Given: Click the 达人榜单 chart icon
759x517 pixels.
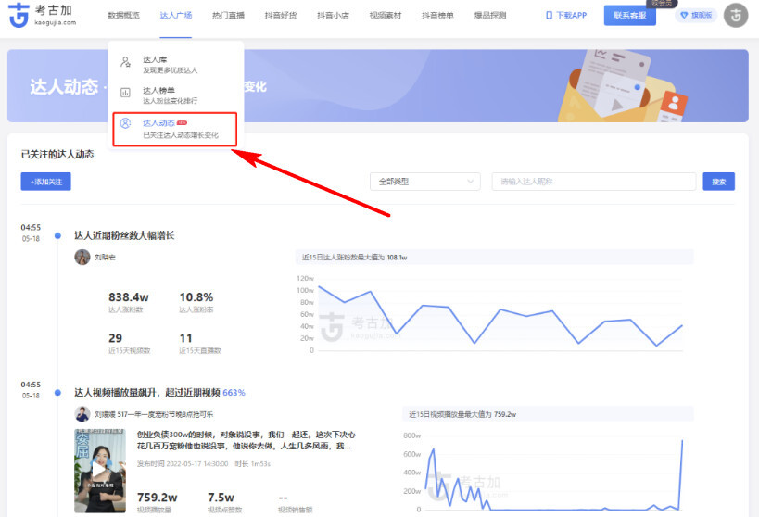Looking at the screenshot, I should [125, 93].
